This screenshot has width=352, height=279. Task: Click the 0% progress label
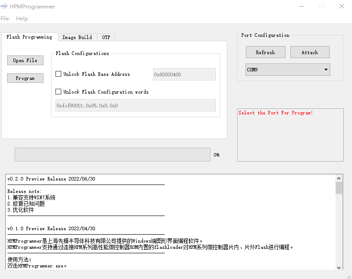point(217,155)
